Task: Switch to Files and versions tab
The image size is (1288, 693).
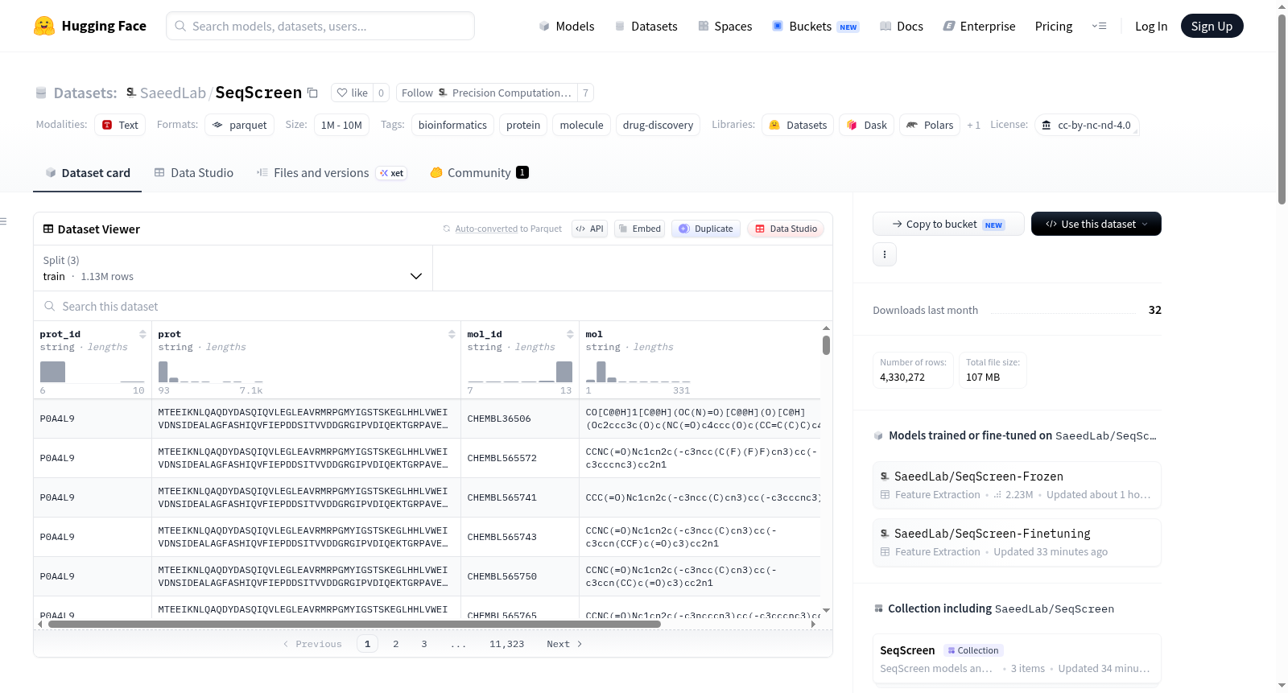Action: click(331, 172)
